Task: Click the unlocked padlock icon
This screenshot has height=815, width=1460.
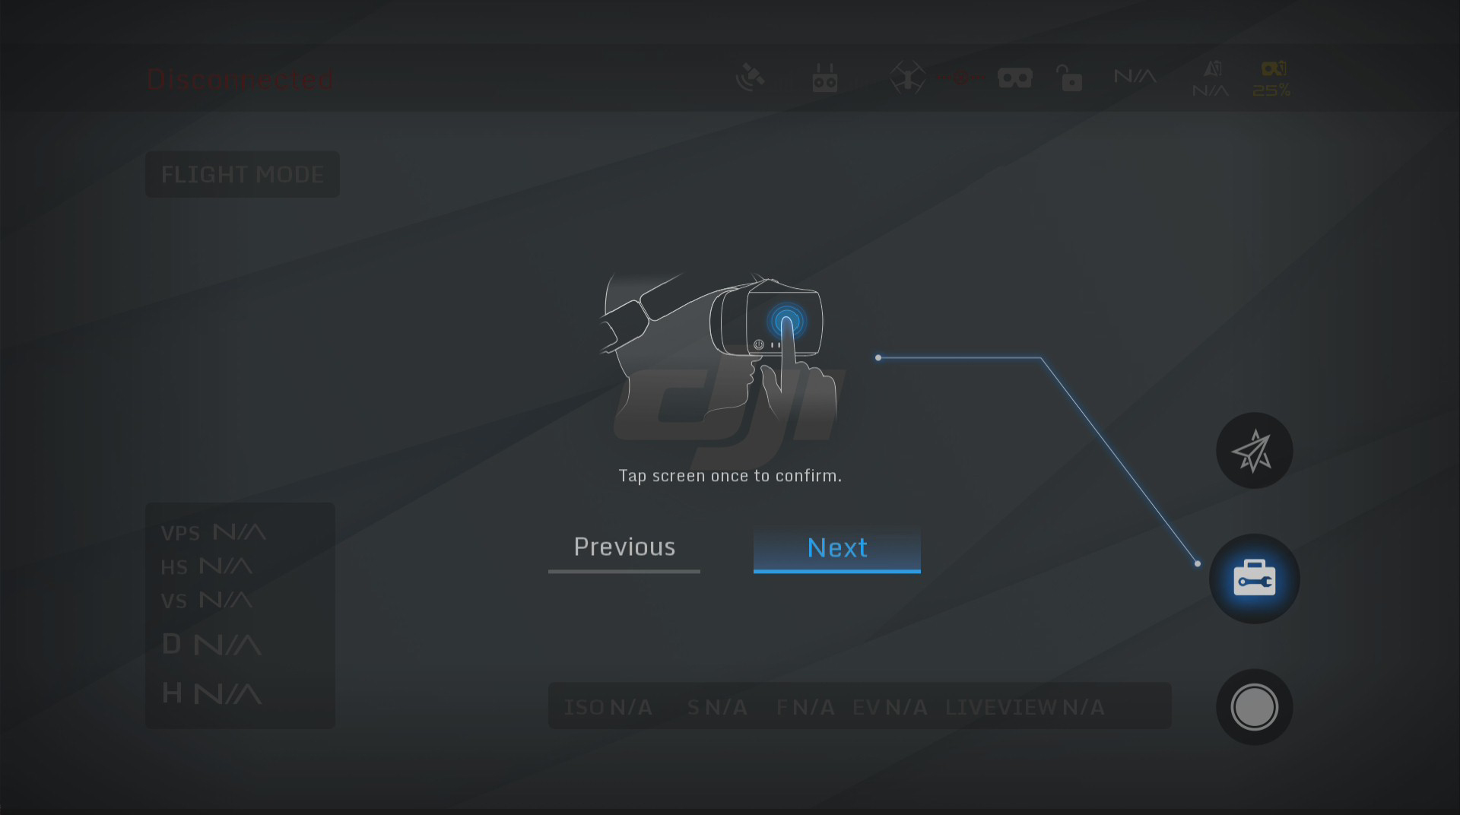Action: pyautogui.click(x=1069, y=78)
